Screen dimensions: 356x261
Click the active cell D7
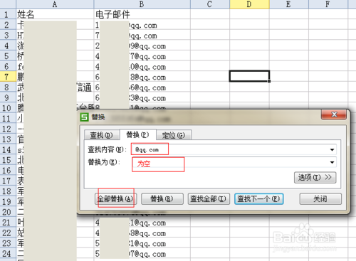249,76
